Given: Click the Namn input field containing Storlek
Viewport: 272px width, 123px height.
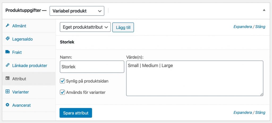Looking at the screenshot, I should coord(92,67).
